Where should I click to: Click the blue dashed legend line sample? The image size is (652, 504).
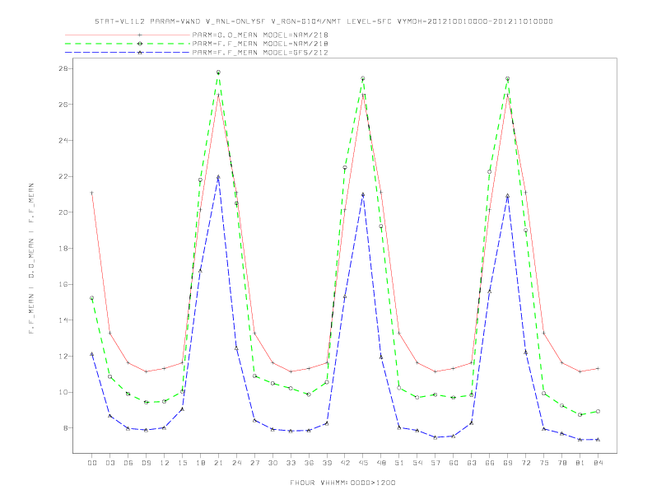pyautogui.click(x=128, y=53)
